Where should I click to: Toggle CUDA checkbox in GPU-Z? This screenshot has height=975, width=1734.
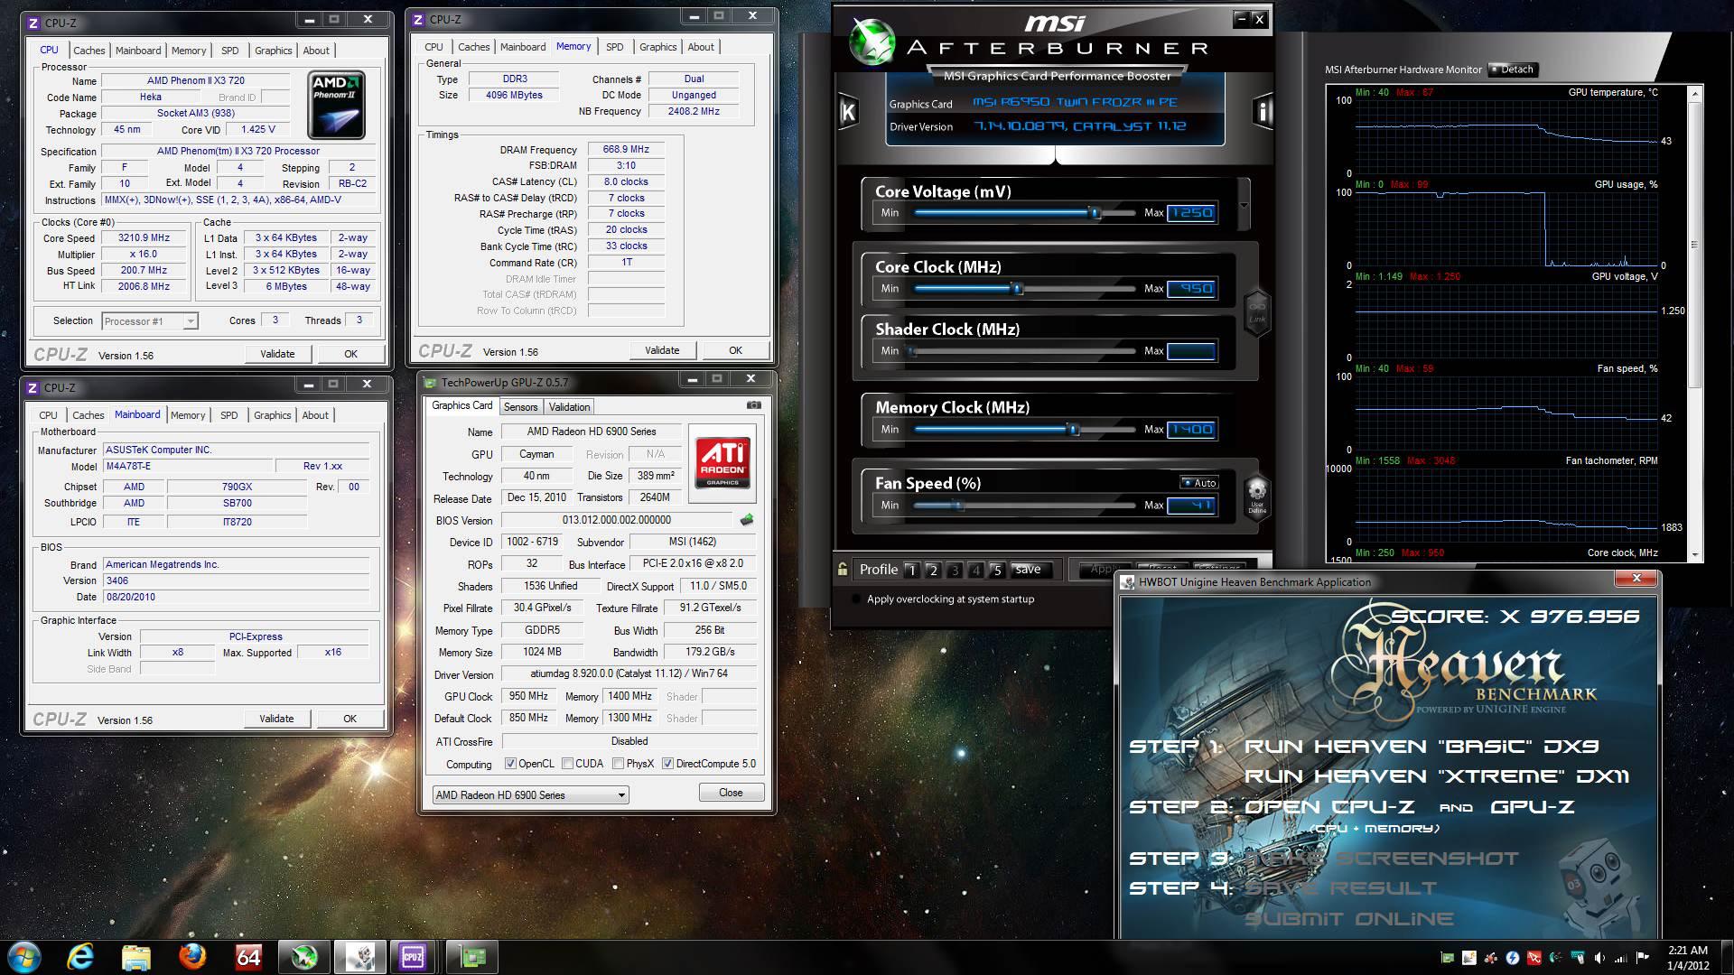tap(567, 764)
